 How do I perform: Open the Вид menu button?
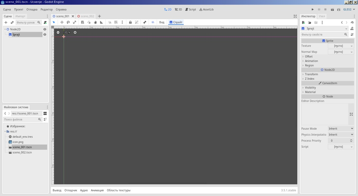click(x=162, y=22)
